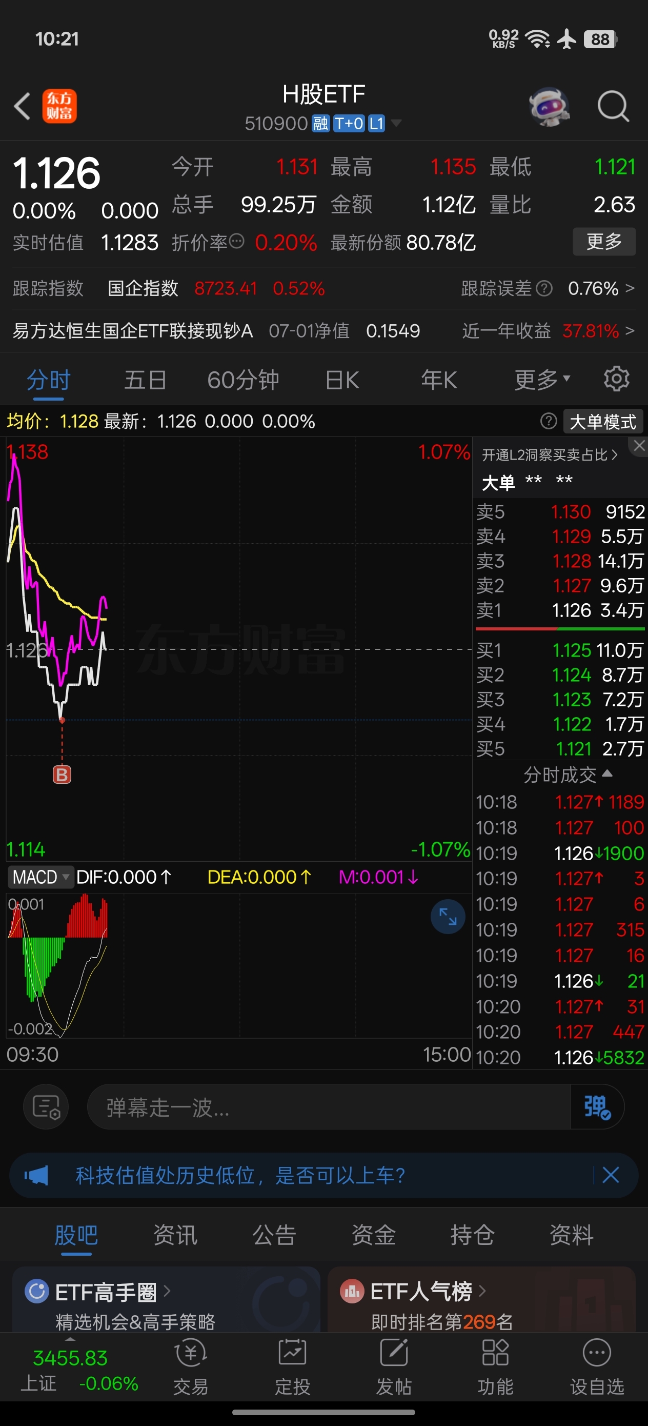Tap the 跟踪误差 question mark icon

(x=544, y=288)
